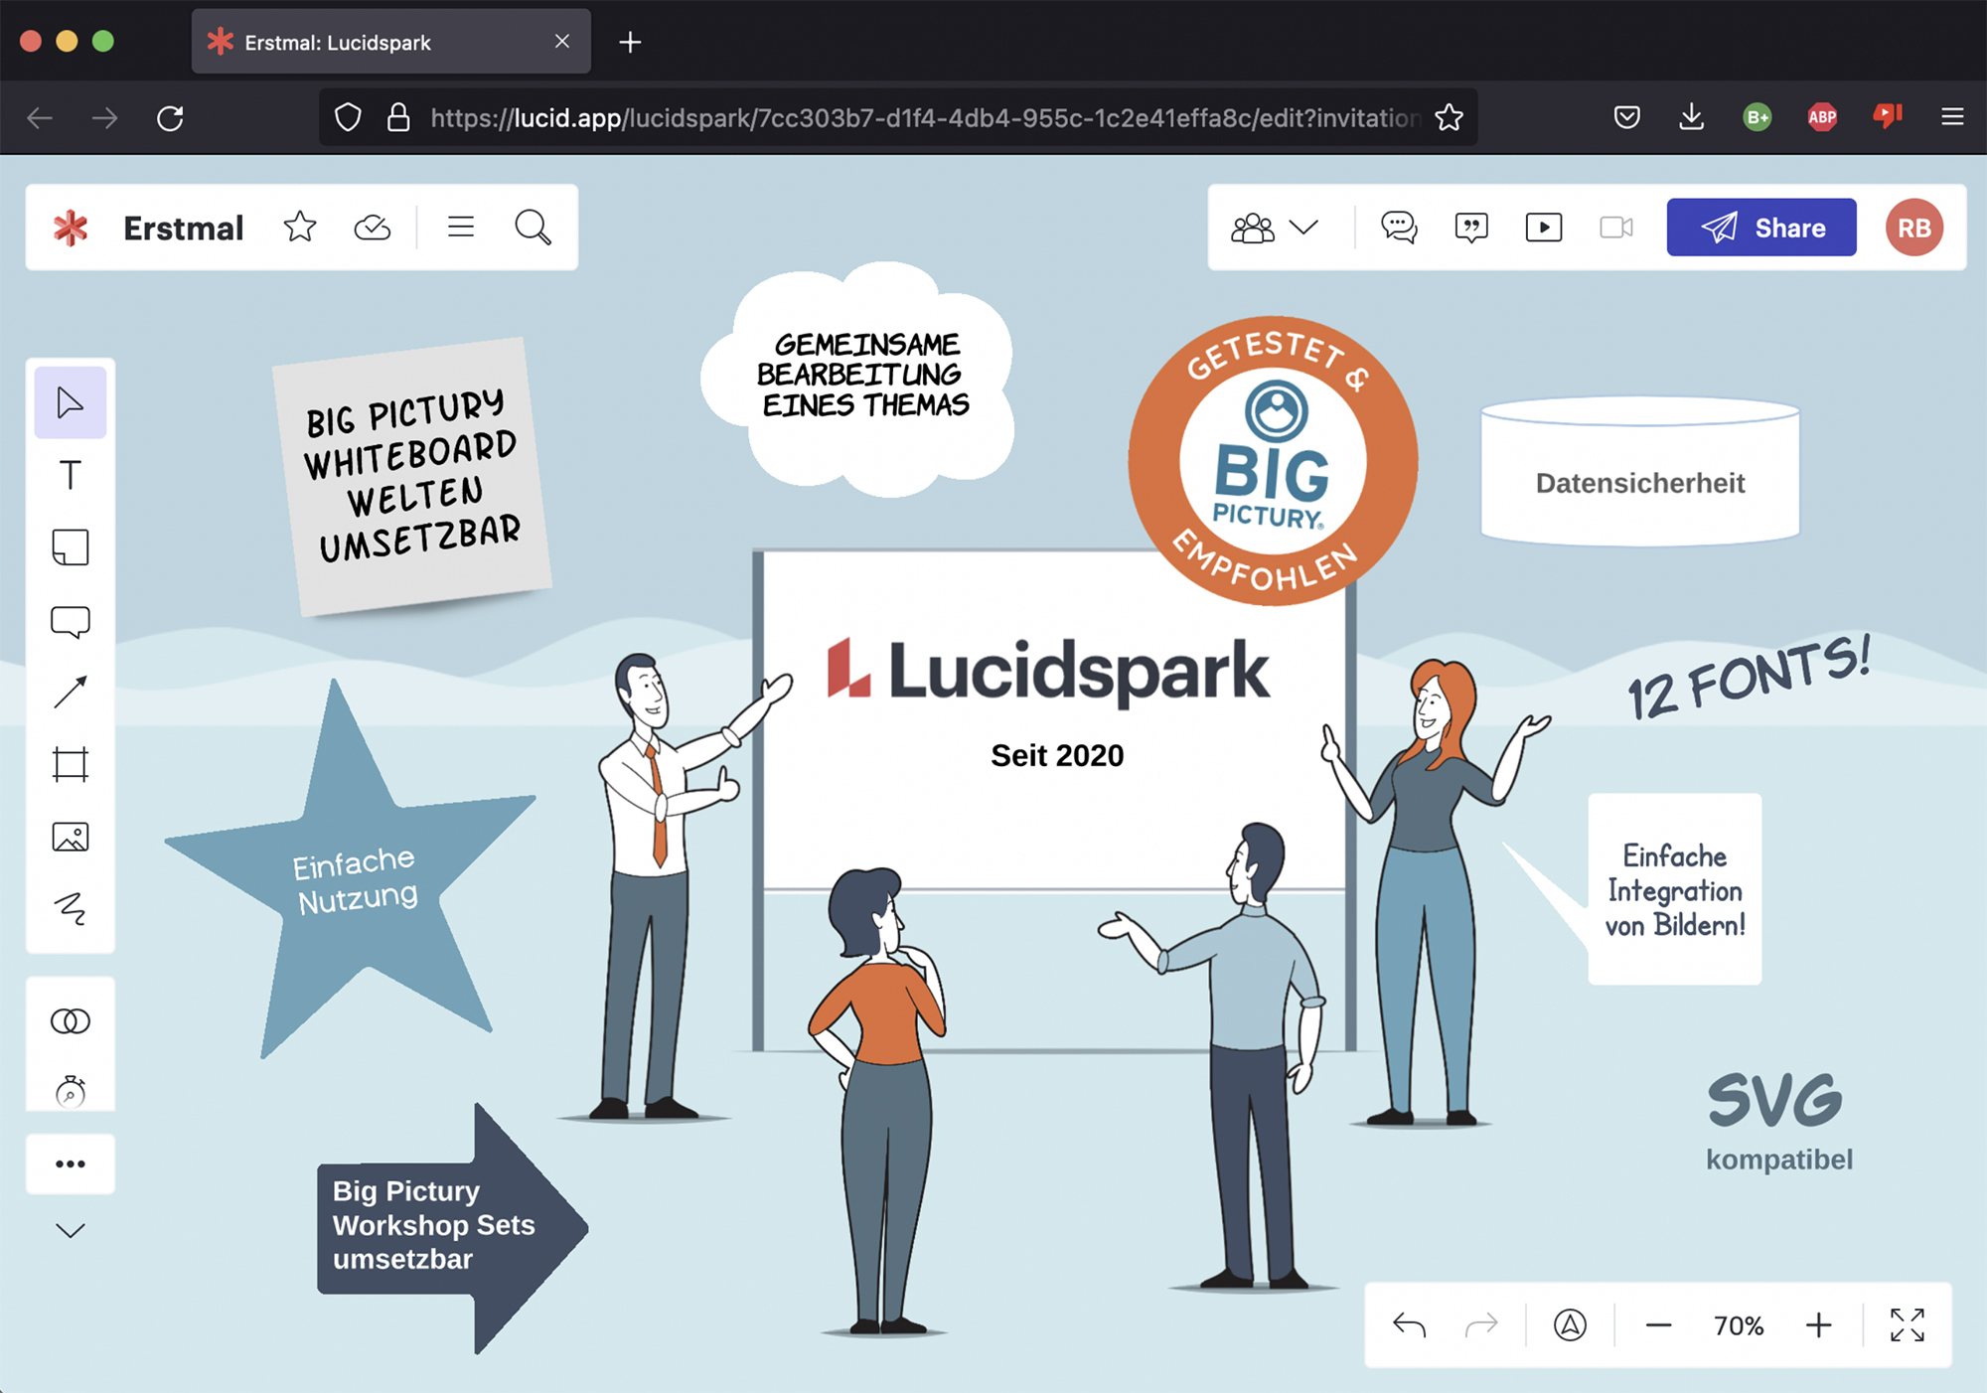
Task: Open the comments chat icon
Action: (x=1398, y=228)
